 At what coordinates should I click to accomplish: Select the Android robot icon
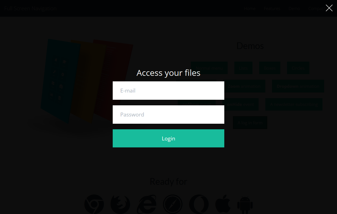245,205
